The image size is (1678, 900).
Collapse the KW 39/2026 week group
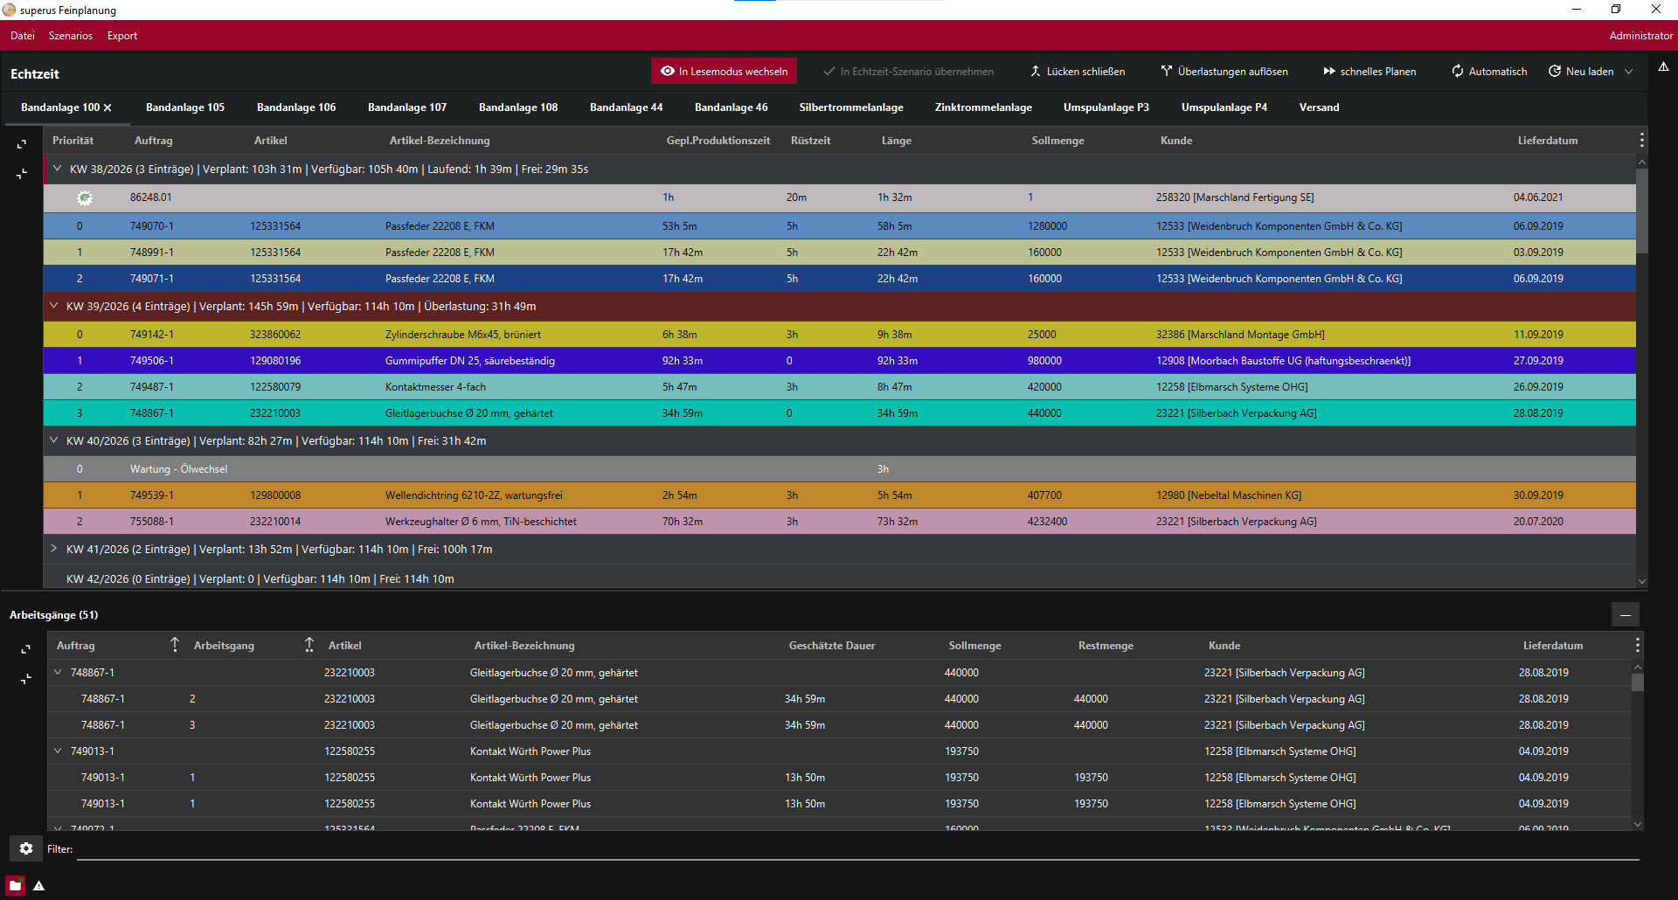click(x=54, y=306)
